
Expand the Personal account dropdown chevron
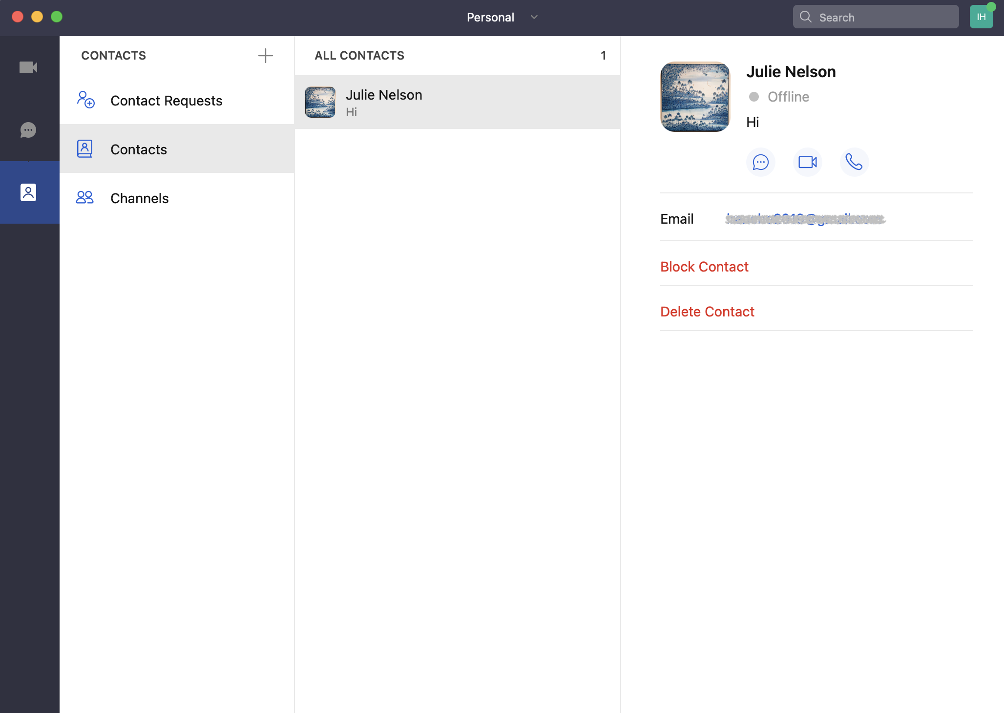(x=534, y=18)
